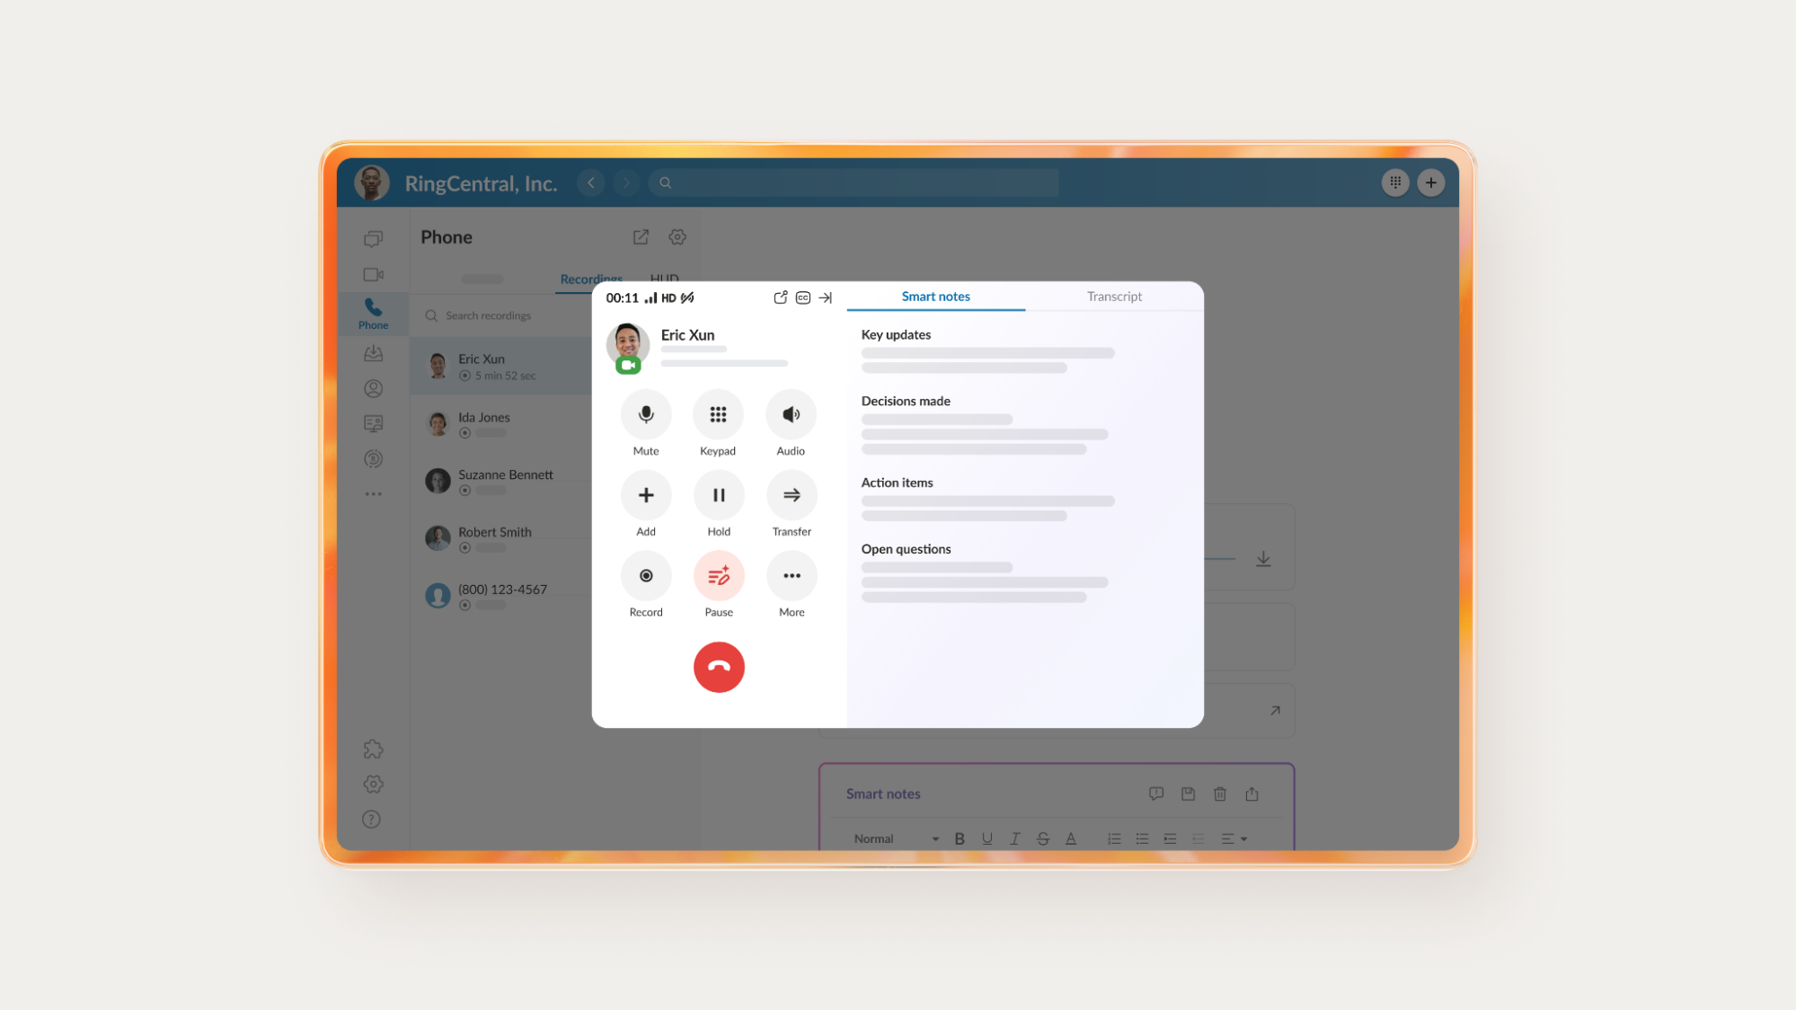Click the Record button on call
This screenshot has height=1011, width=1796.
[x=646, y=575]
